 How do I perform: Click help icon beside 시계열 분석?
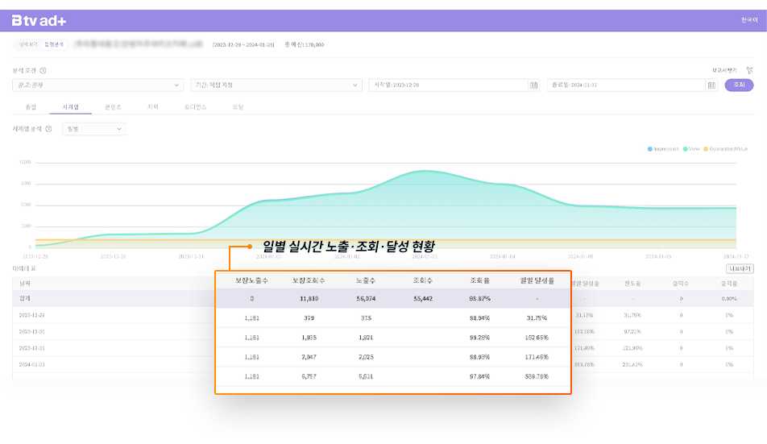click(49, 129)
